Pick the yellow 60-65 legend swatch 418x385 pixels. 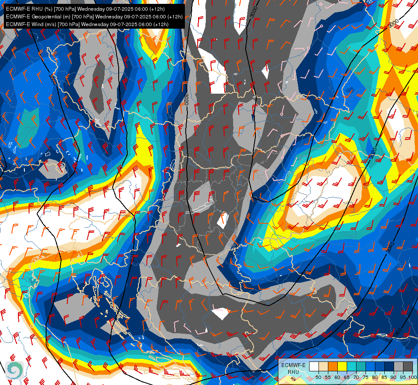pyautogui.click(x=342, y=366)
